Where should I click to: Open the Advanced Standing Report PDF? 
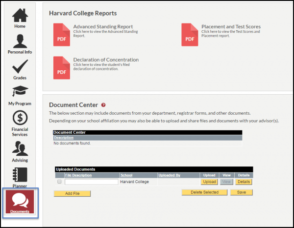coord(62,34)
